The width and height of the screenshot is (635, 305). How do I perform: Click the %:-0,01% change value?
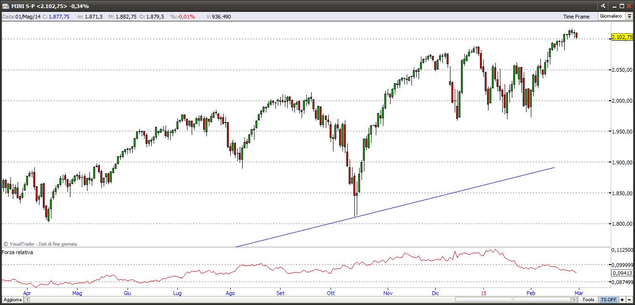[183, 17]
